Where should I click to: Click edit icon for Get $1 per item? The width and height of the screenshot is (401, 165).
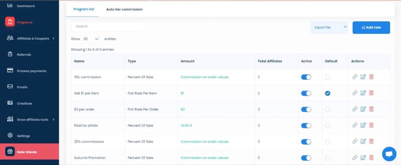tap(363, 93)
